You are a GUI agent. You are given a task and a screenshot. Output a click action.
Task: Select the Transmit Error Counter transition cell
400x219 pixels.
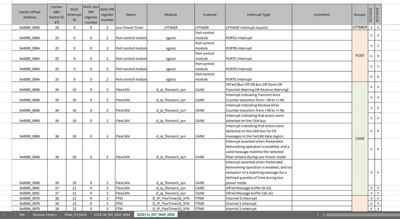pyautogui.click(x=259, y=97)
